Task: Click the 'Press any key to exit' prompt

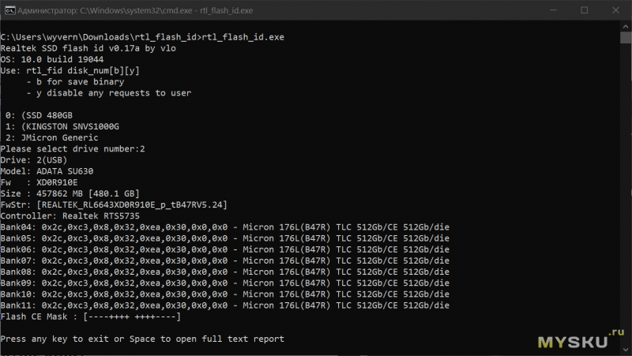Action: [142, 339]
